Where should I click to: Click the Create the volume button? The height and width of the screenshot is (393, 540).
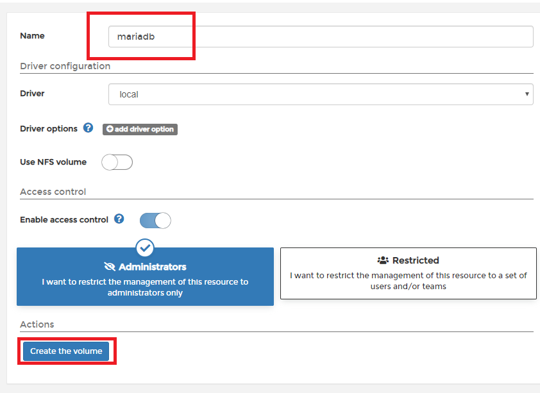(x=66, y=351)
